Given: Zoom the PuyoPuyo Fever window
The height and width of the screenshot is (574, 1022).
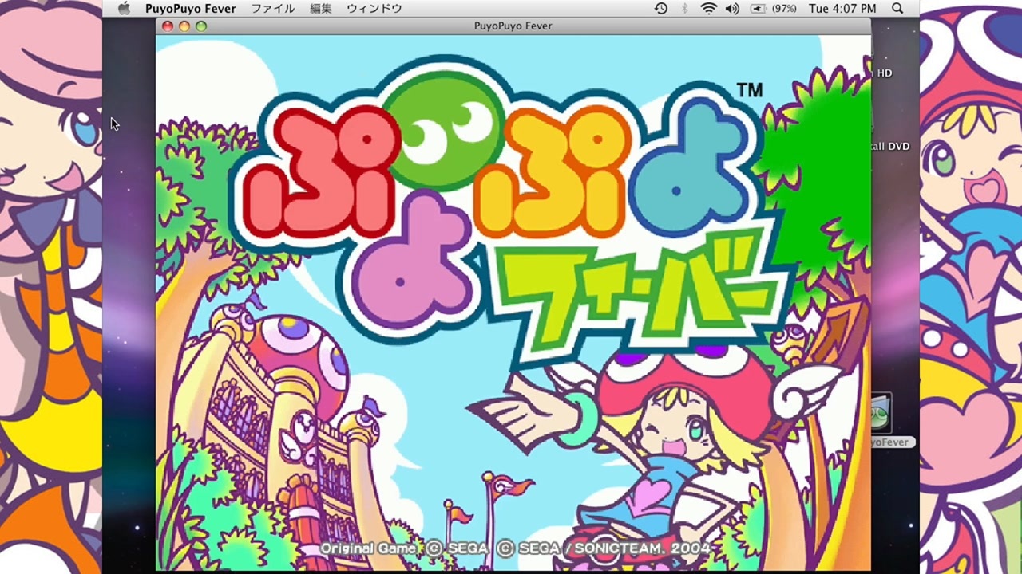Looking at the screenshot, I should tap(201, 26).
